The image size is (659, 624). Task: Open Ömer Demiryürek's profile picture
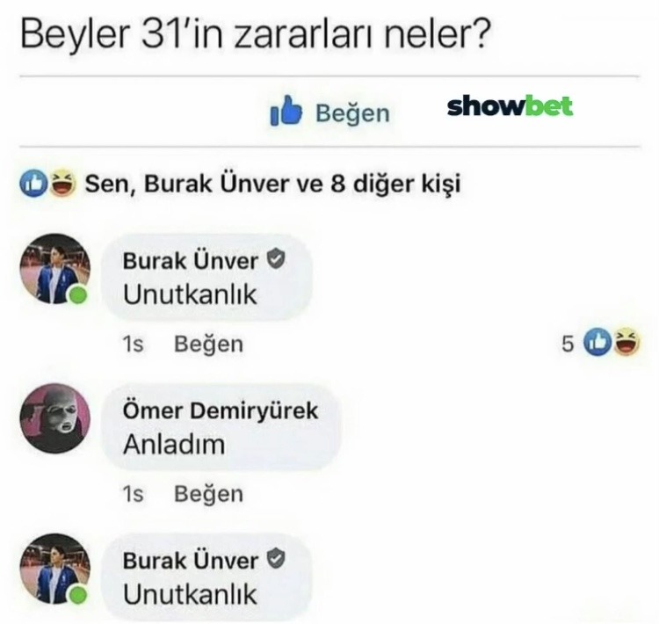[x=54, y=418]
